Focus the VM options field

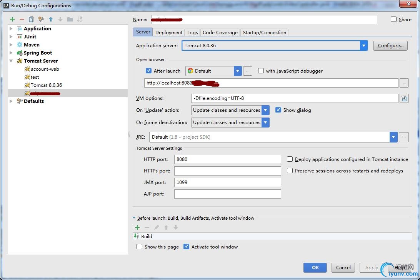tap(295, 98)
